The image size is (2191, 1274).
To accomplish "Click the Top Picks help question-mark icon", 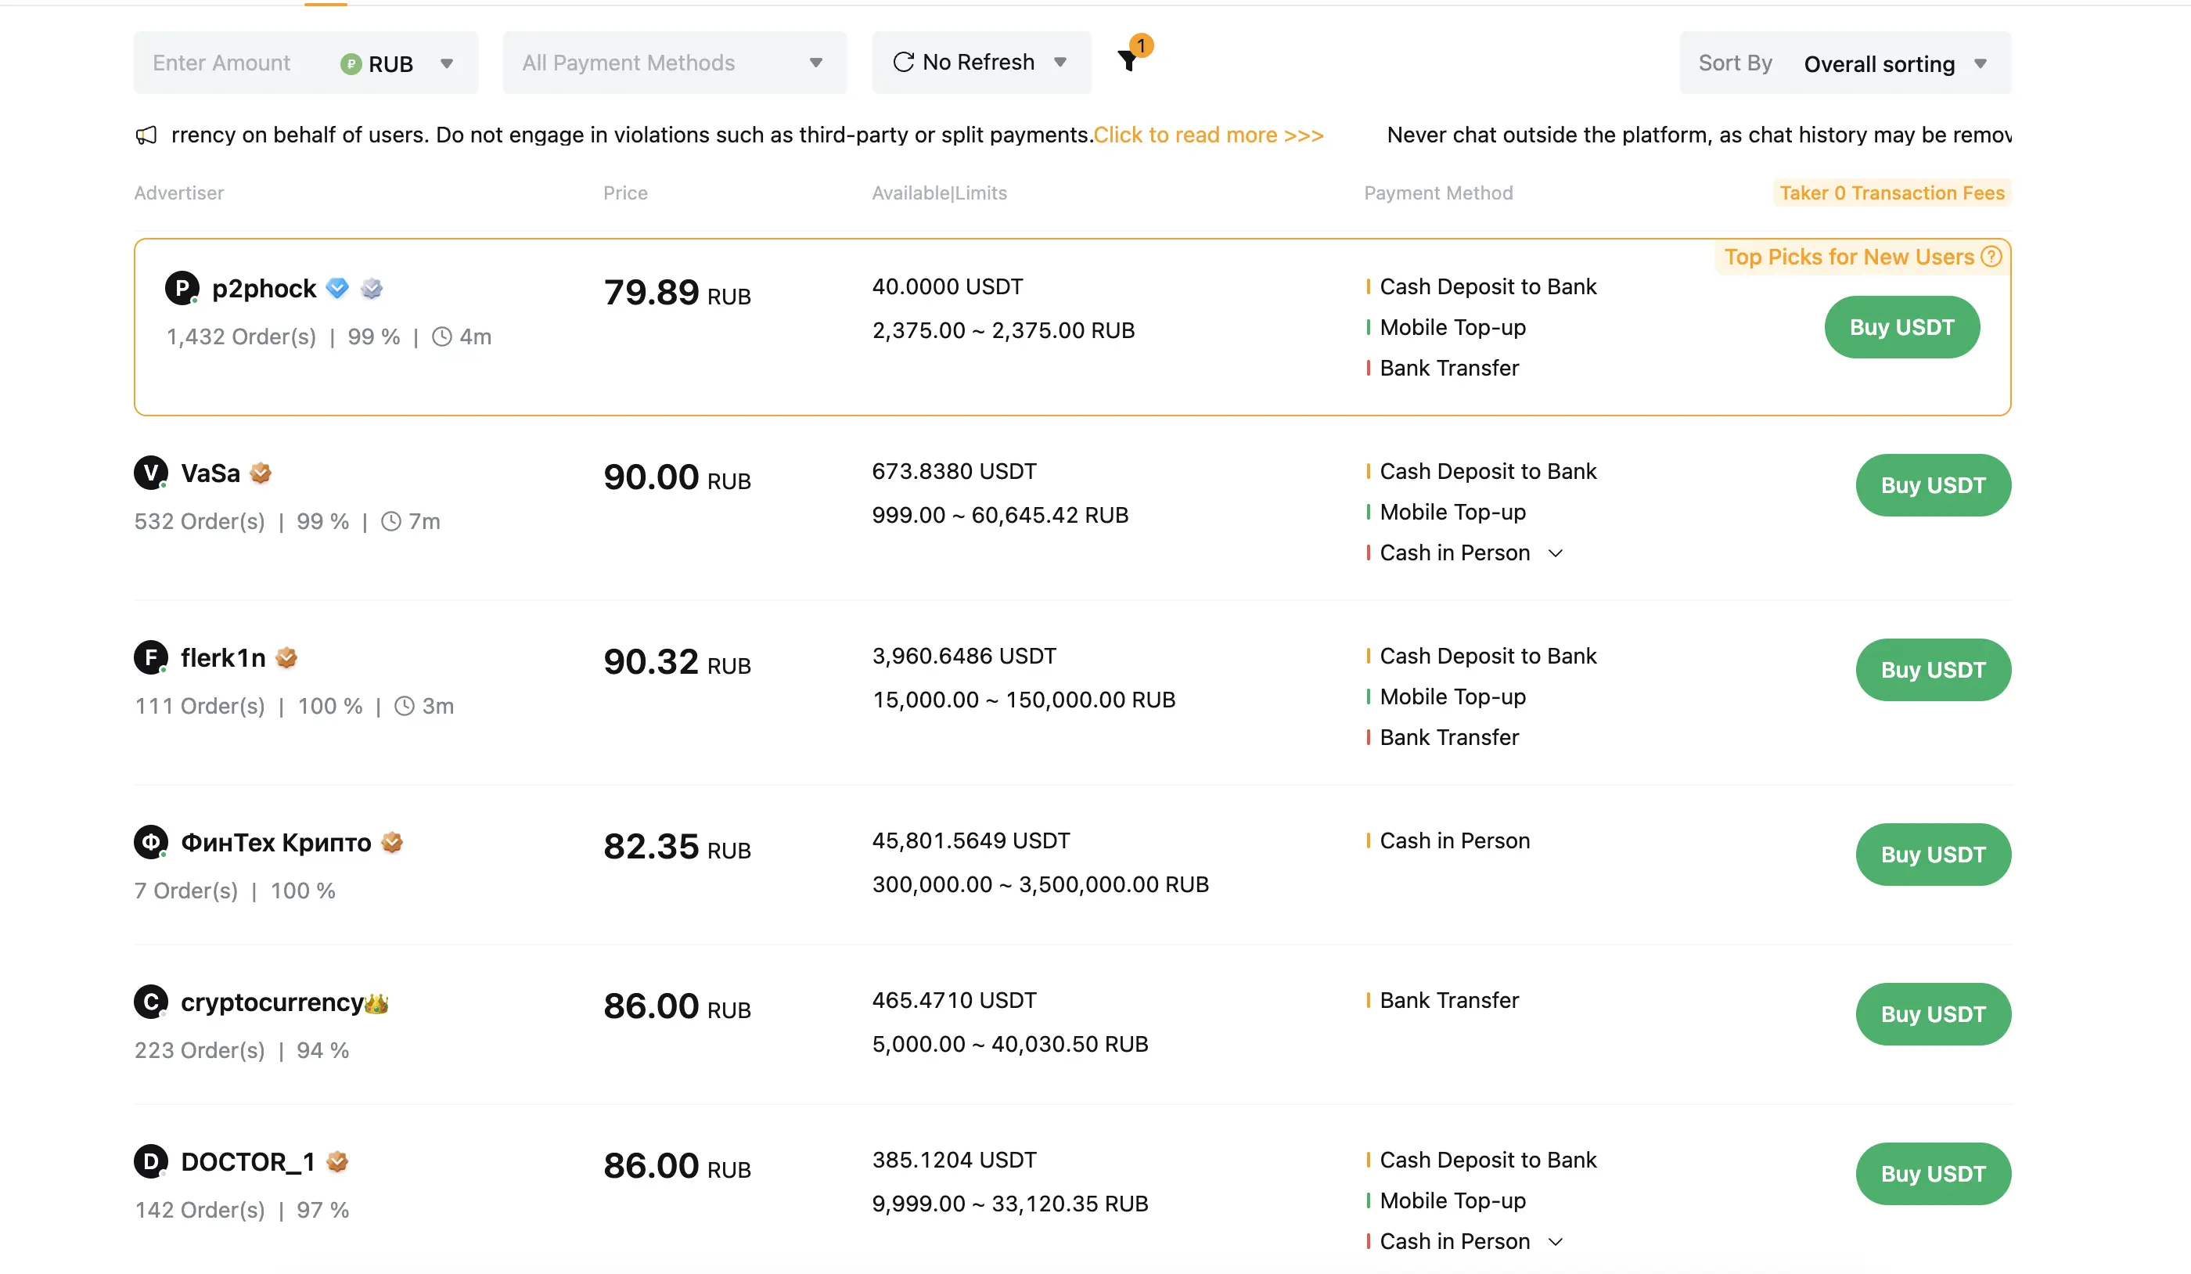I will coord(1991,257).
